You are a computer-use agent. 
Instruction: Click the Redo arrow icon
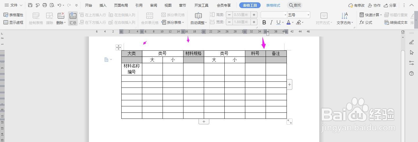(69, 5)
